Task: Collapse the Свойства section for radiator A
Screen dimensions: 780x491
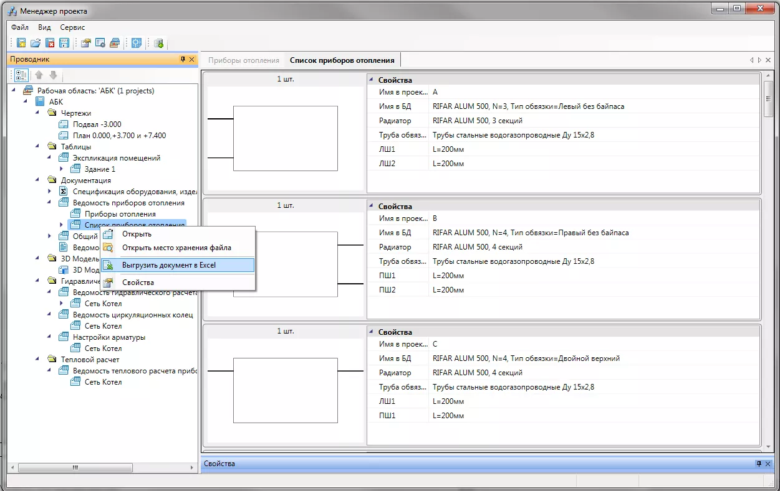Action: coord(372,80)
